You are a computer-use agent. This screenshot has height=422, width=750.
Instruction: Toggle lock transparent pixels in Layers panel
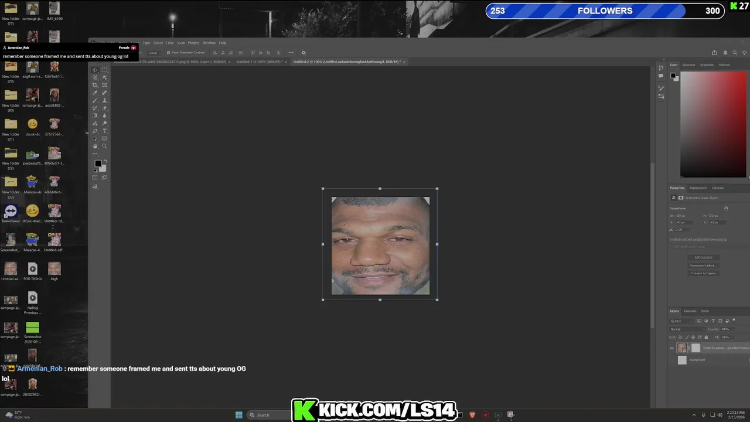(680, 337)
